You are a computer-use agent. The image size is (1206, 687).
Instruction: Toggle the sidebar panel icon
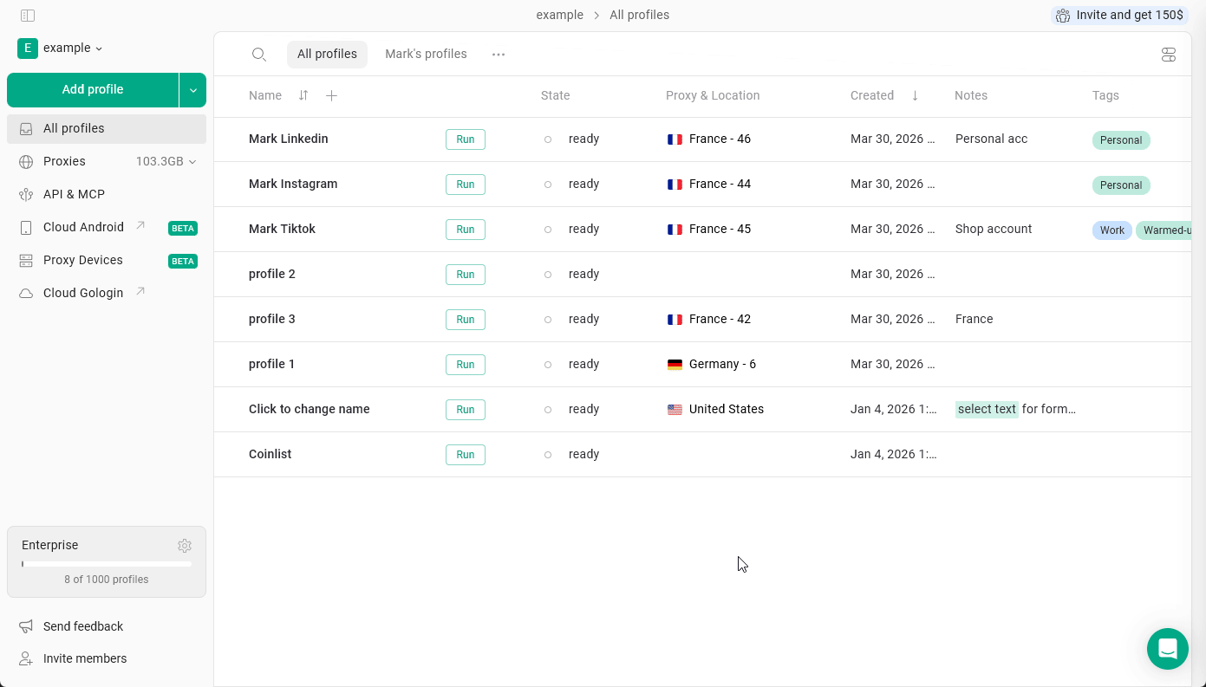point(28,16)
